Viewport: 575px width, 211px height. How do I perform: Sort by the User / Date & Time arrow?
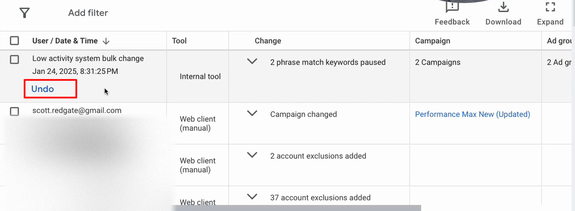(x=106, y=41)
